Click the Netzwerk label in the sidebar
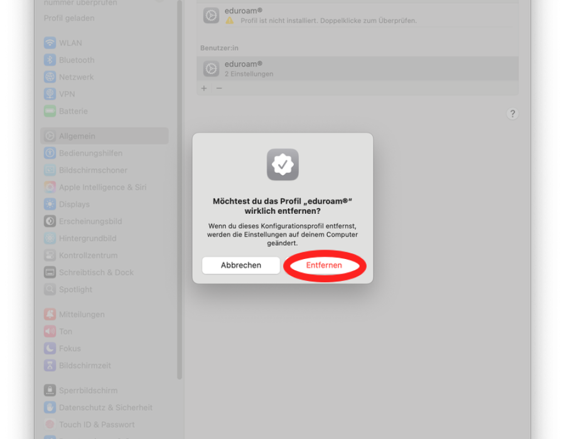 77,77
